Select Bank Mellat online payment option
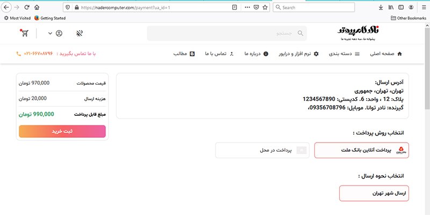The width and height of the screenshot is (430, 215). click(x=361, y=151)
